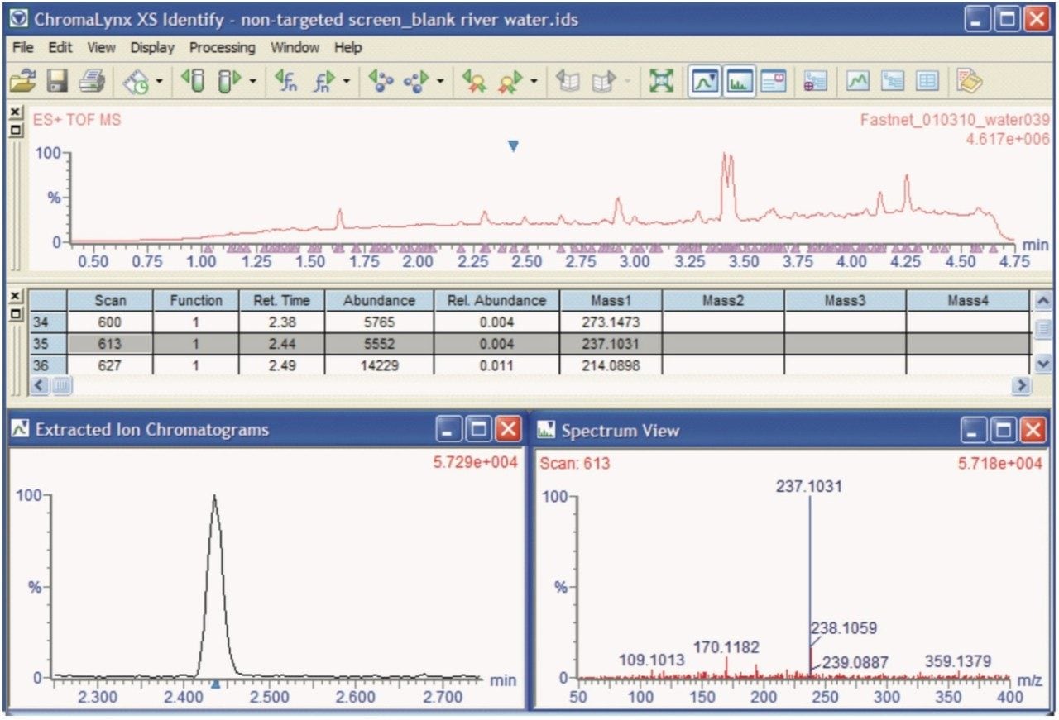Go to next function icon
The width and height of the screenshot is (1059, 720).
[x=323, y=81]
